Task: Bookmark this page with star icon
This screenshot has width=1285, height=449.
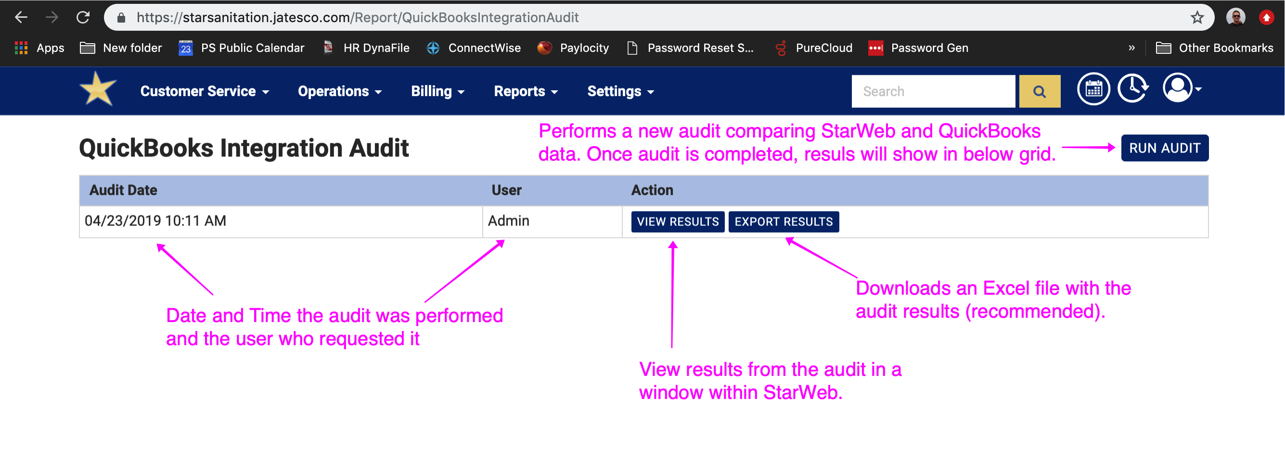Action: [x=1197, y=18]
